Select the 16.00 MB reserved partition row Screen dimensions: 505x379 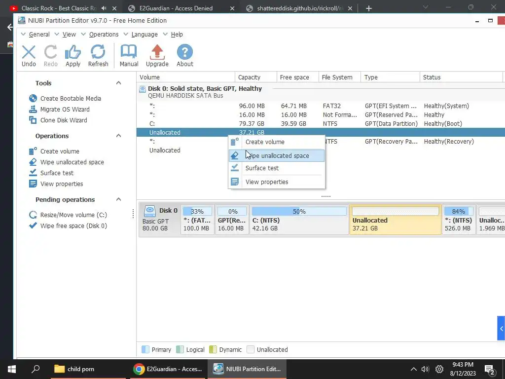321,115
